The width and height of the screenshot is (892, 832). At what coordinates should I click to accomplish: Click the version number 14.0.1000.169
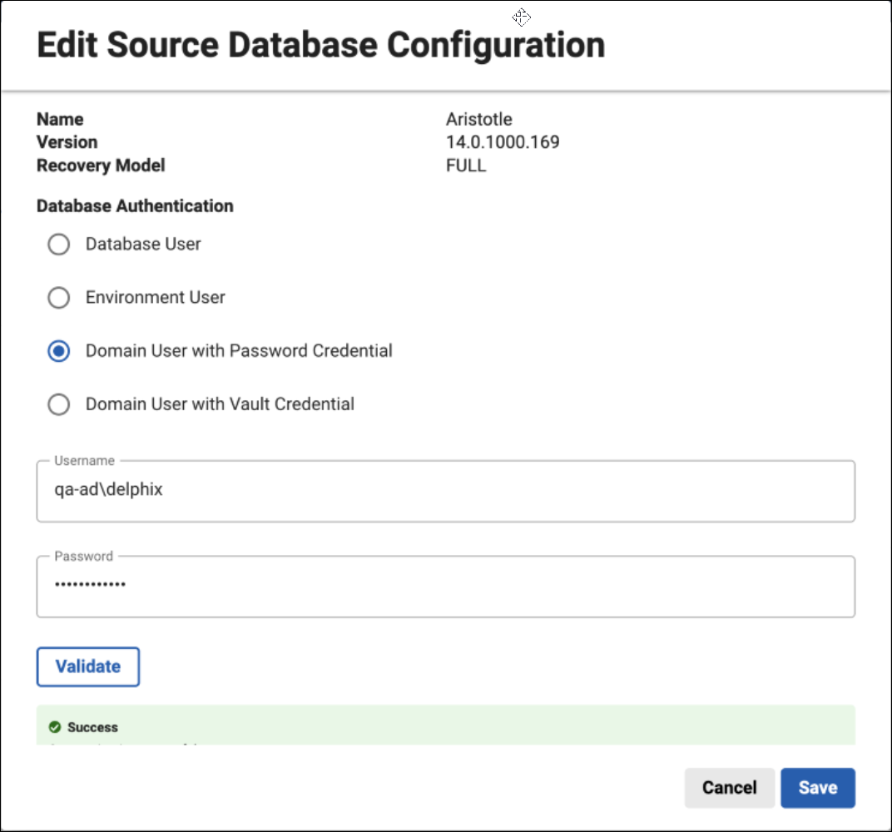pos(502,142)
